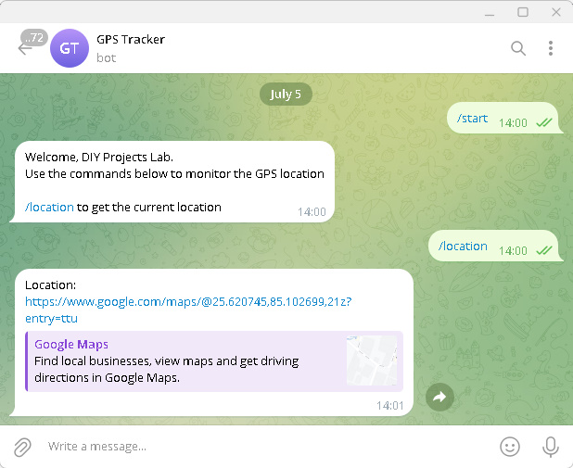Search messages in this chat
Screen dimensions: 573x468
[518, 48]
